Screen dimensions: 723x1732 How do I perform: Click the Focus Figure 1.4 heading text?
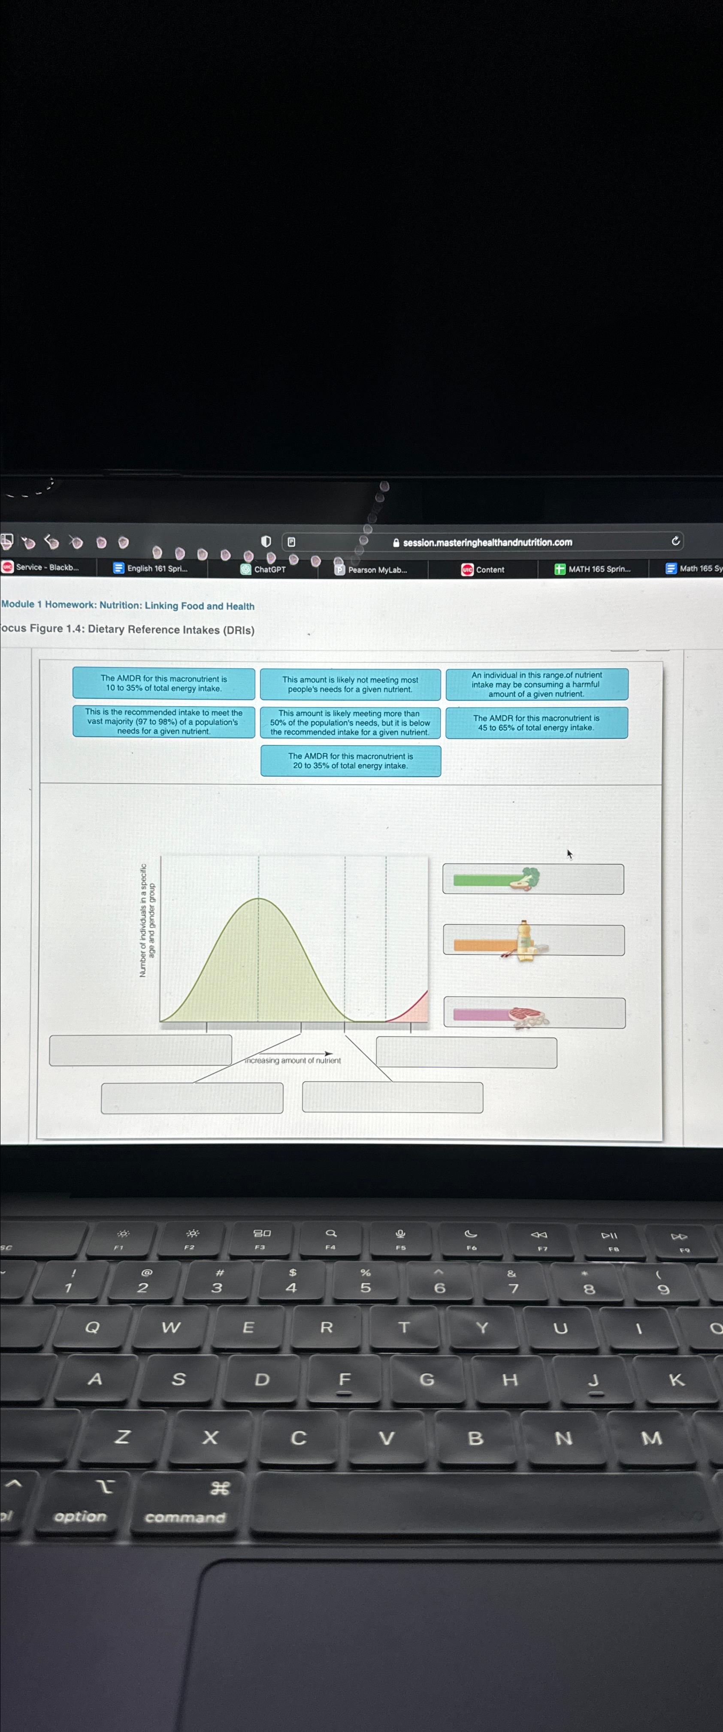127,629
